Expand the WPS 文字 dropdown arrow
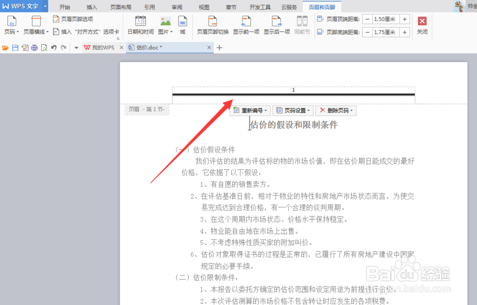This screenshot has height=305, width=477. pos(45,6)
